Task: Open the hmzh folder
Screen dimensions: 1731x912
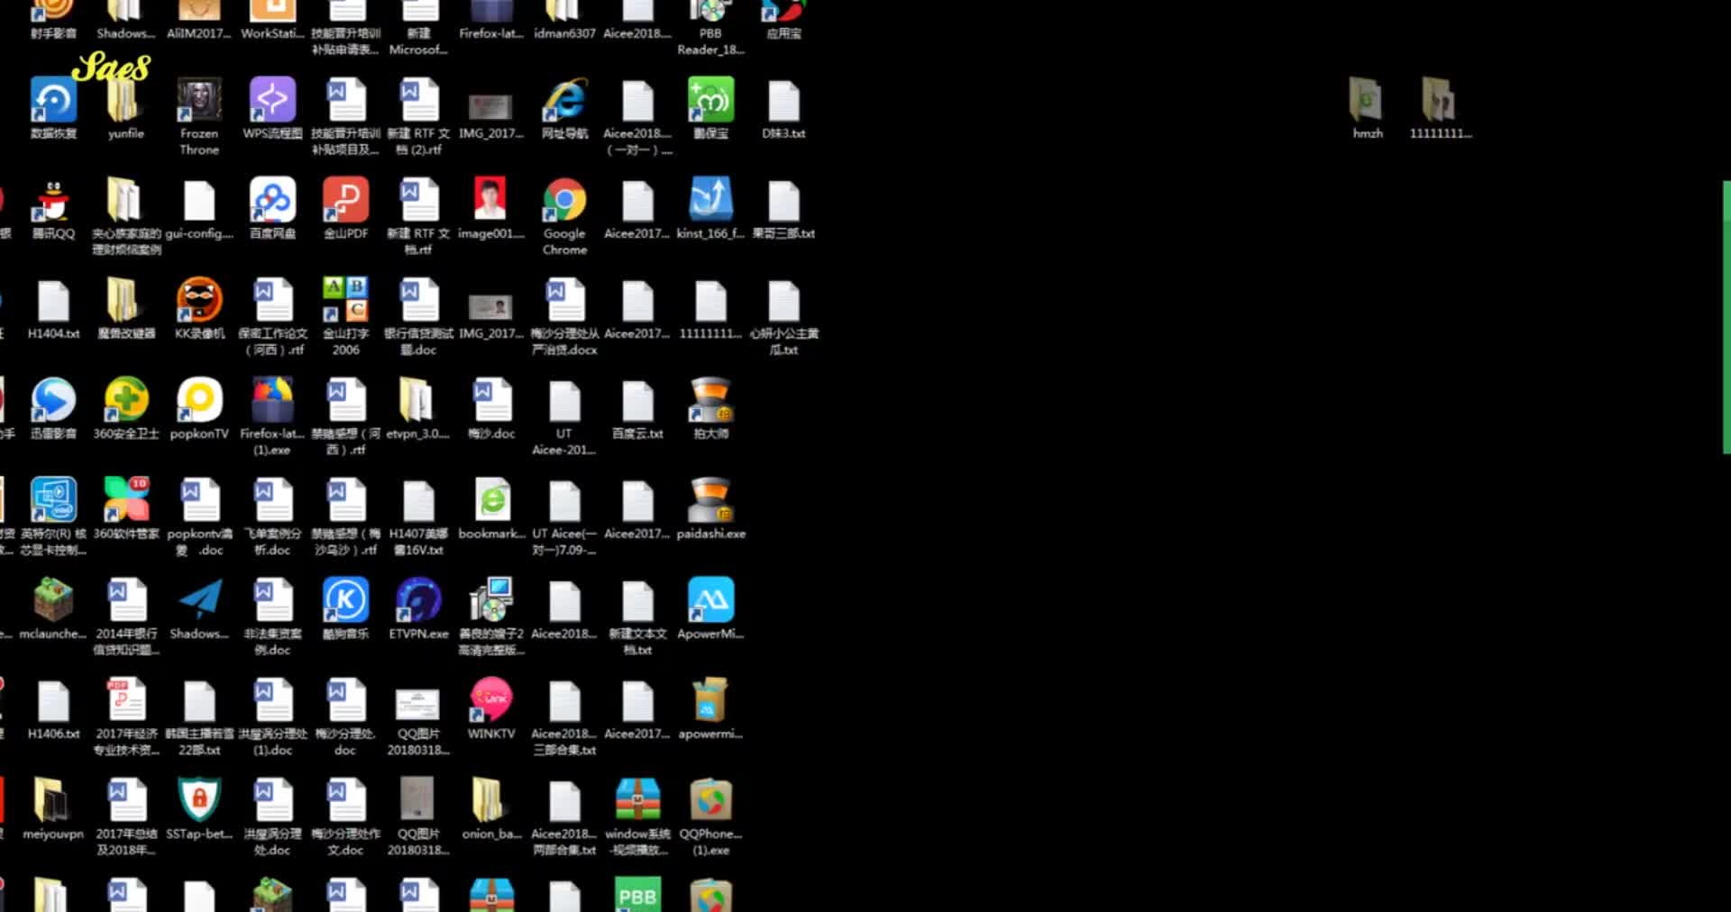Action: tap(1367, 101)
